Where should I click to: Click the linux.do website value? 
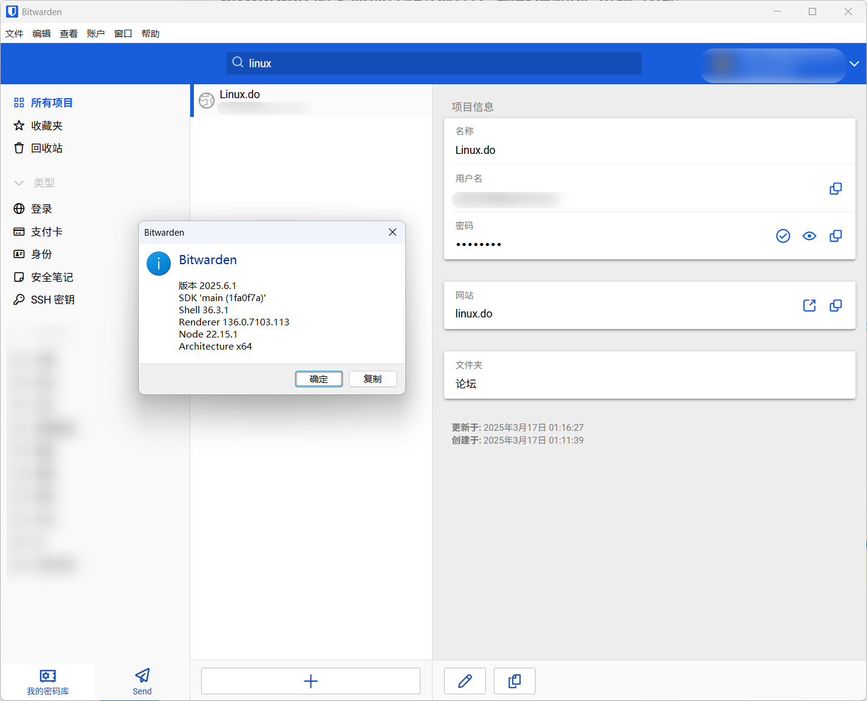pyautogui.click(x=474, y=314)
